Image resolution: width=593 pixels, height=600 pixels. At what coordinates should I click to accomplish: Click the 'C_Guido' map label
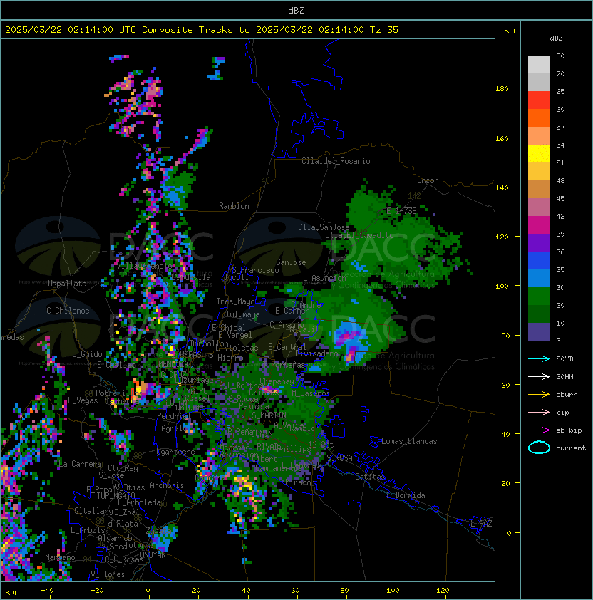[x=87, y=354]
